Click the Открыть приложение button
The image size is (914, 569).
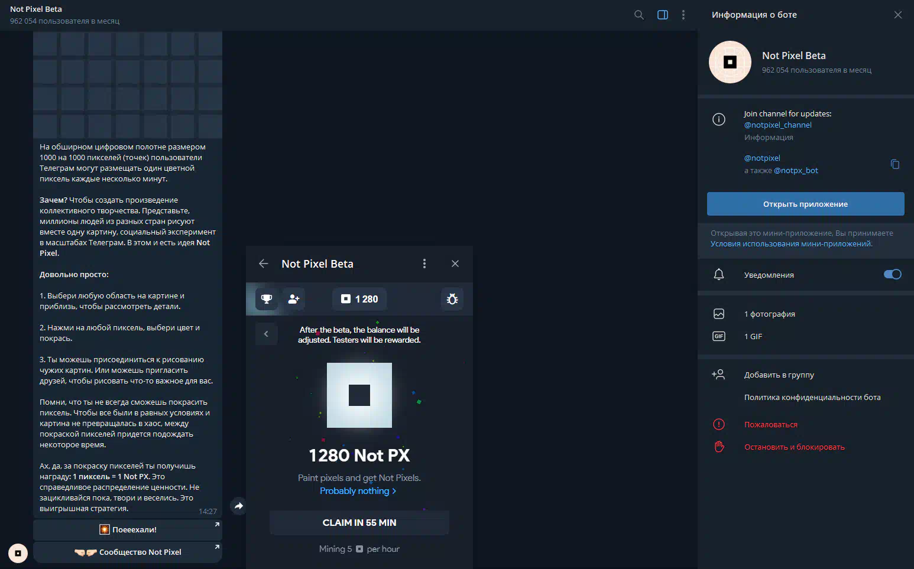[x=806, y=204]
